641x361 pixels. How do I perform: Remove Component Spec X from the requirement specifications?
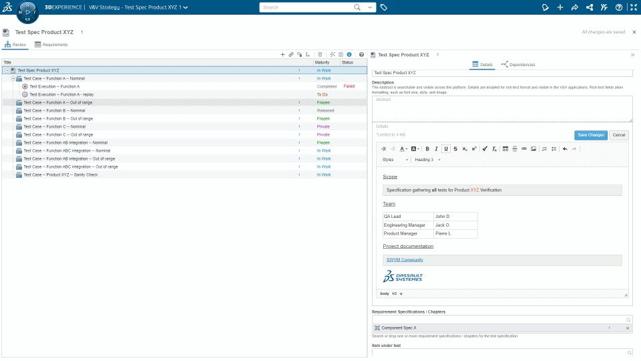pos(628,328)
